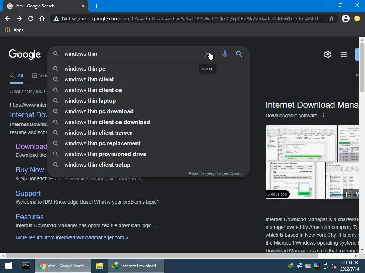Click the IDM tray icon
The height and width of the screenshot is (273, 365).
291,266
